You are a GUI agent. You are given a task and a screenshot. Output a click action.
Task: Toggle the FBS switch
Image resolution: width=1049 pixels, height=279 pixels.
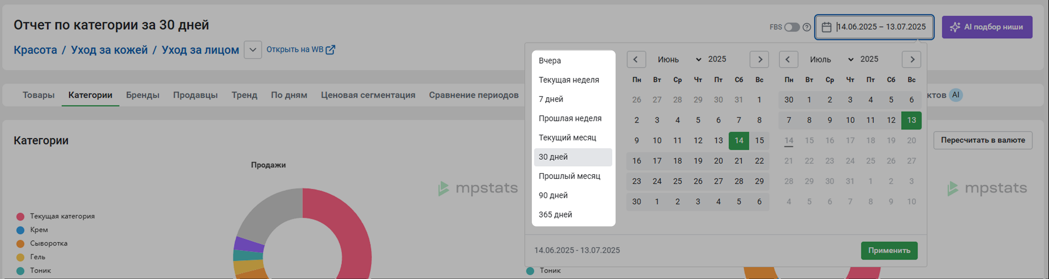(x=792, y=27)
